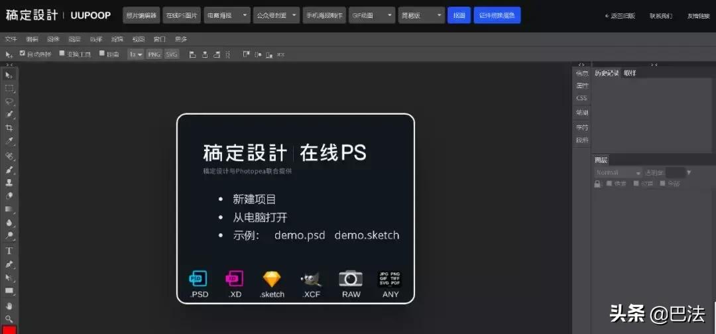Select the Gradient tool
The image size is (716, 334).
pos(9,209)
